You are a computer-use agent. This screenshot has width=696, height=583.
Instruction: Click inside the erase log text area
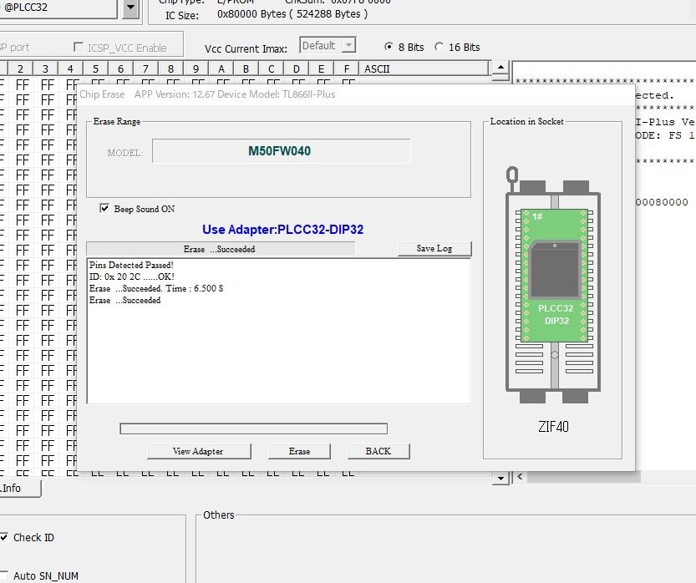click(278, 351)
